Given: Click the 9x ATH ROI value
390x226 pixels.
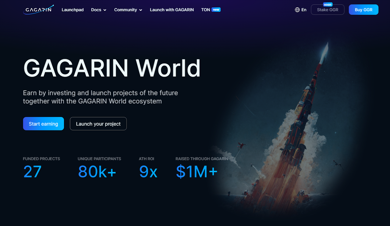Looking at the screenshot, I should [148, 172].
